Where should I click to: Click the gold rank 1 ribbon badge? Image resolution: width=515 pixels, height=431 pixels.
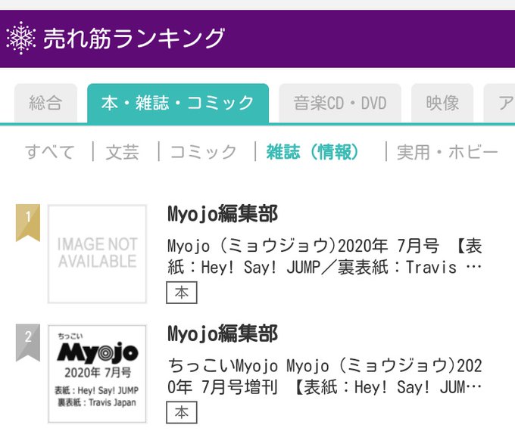[28, 222]
